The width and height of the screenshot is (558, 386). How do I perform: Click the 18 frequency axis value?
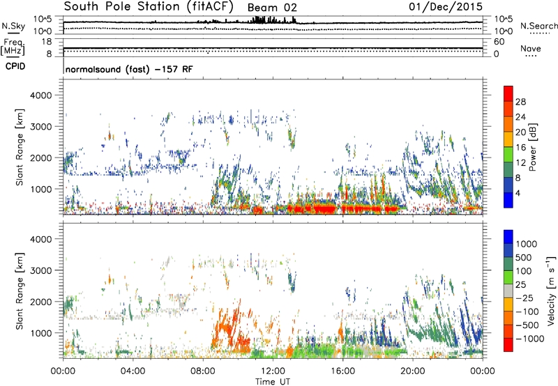point(47,42)
